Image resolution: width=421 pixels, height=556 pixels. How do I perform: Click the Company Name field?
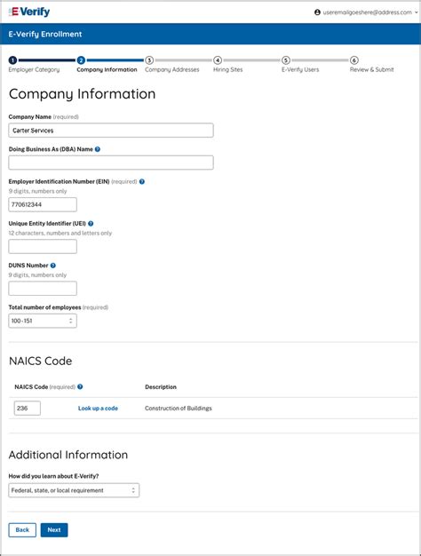111,131
